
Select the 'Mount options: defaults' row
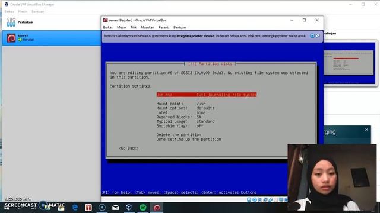[185, 108]
